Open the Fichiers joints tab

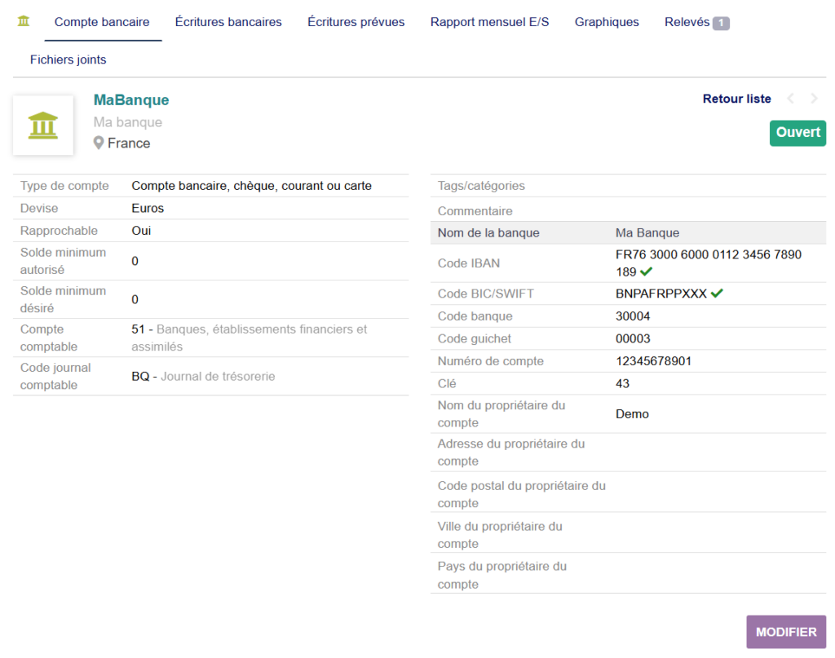click(x=68, y=60)
